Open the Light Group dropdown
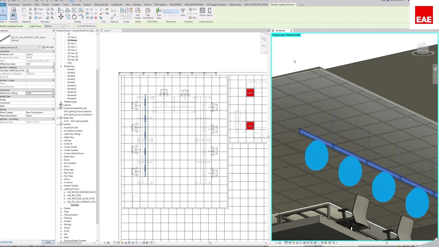Image resolution: width=439 pixels, height=247 pixels. [54, 26]
